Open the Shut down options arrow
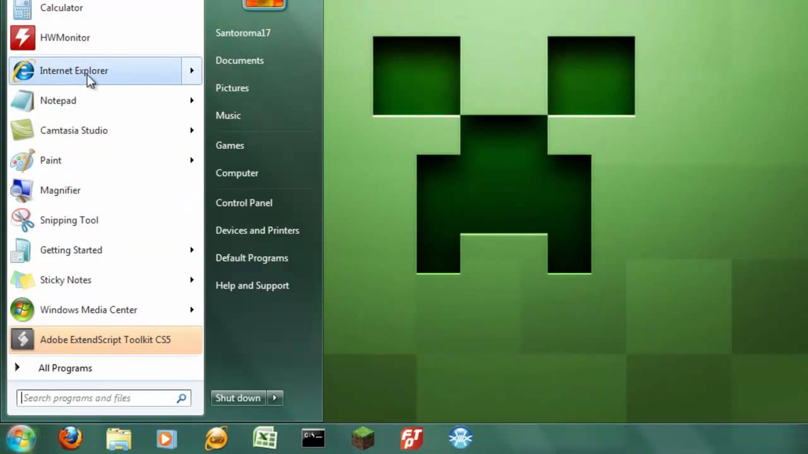This screenshot has width=808, height=454. pos(275,398)
